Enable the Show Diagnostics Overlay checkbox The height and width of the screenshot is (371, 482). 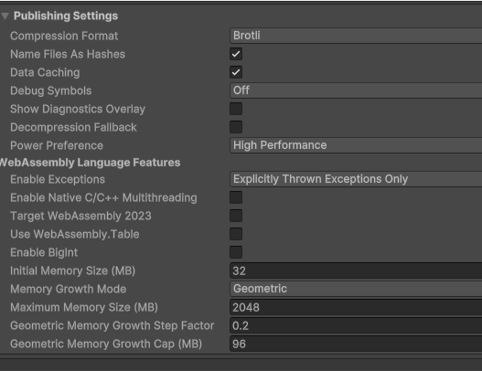coord(236,109)
